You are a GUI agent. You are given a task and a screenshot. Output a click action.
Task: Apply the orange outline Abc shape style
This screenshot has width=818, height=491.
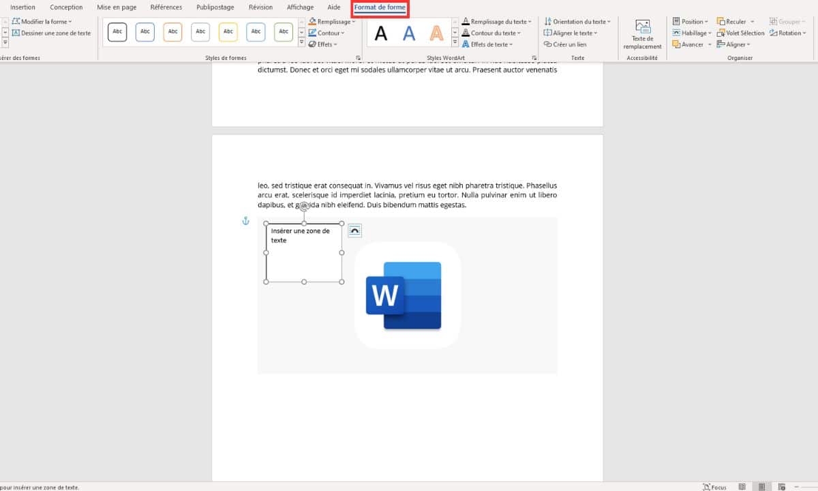(x=173, y=32)
